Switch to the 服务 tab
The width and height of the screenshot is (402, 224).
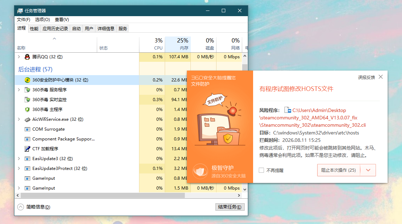point(123,29)
